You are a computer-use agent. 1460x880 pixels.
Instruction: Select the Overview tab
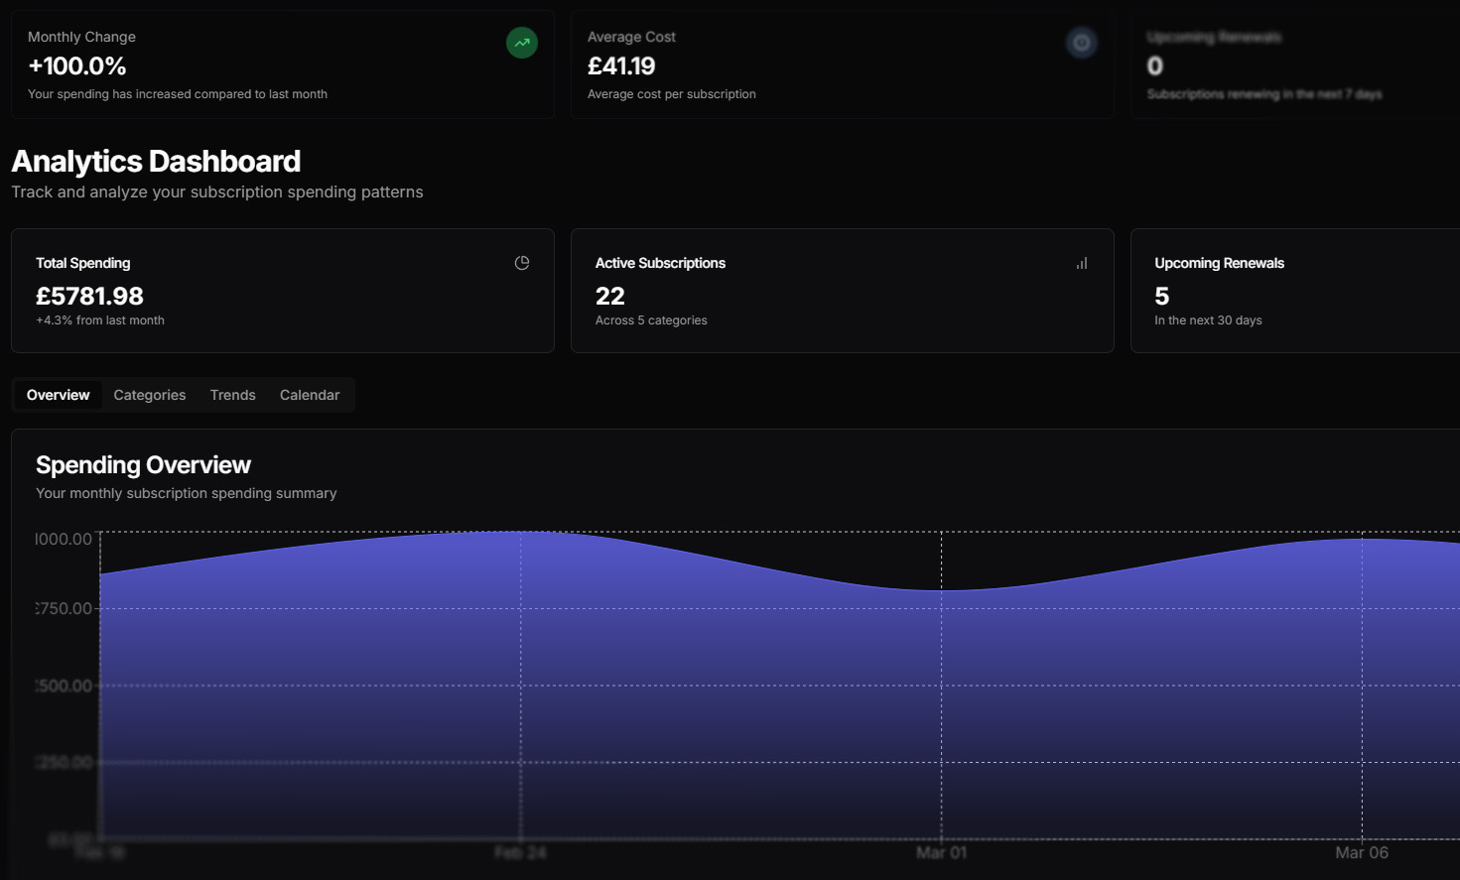coord(57,395)
